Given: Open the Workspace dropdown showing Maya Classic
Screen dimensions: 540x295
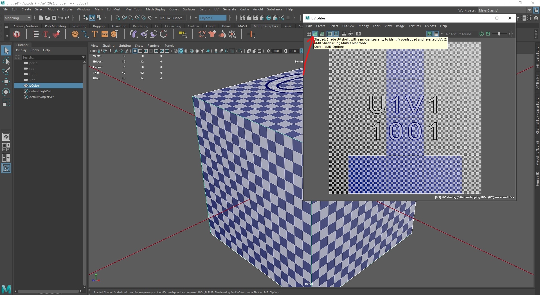Looking at the screenshot, I should point(529,10).
